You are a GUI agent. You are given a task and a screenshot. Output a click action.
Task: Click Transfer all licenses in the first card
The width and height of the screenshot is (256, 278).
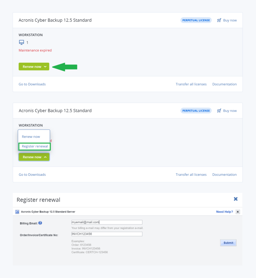coord(191,84)
